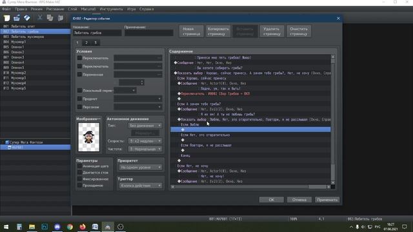Image resolution: width=413 pixels, height=232 pixels.
Task: Toggle the Двигается стоя checkbox
Action: [79, 172]
